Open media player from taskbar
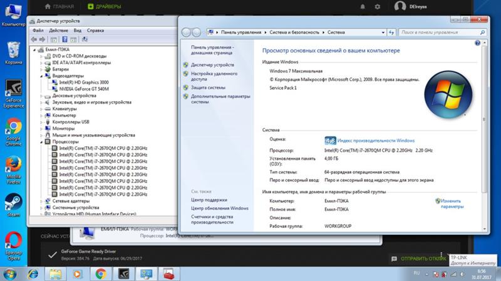The image size is (501, 281). 77,274
